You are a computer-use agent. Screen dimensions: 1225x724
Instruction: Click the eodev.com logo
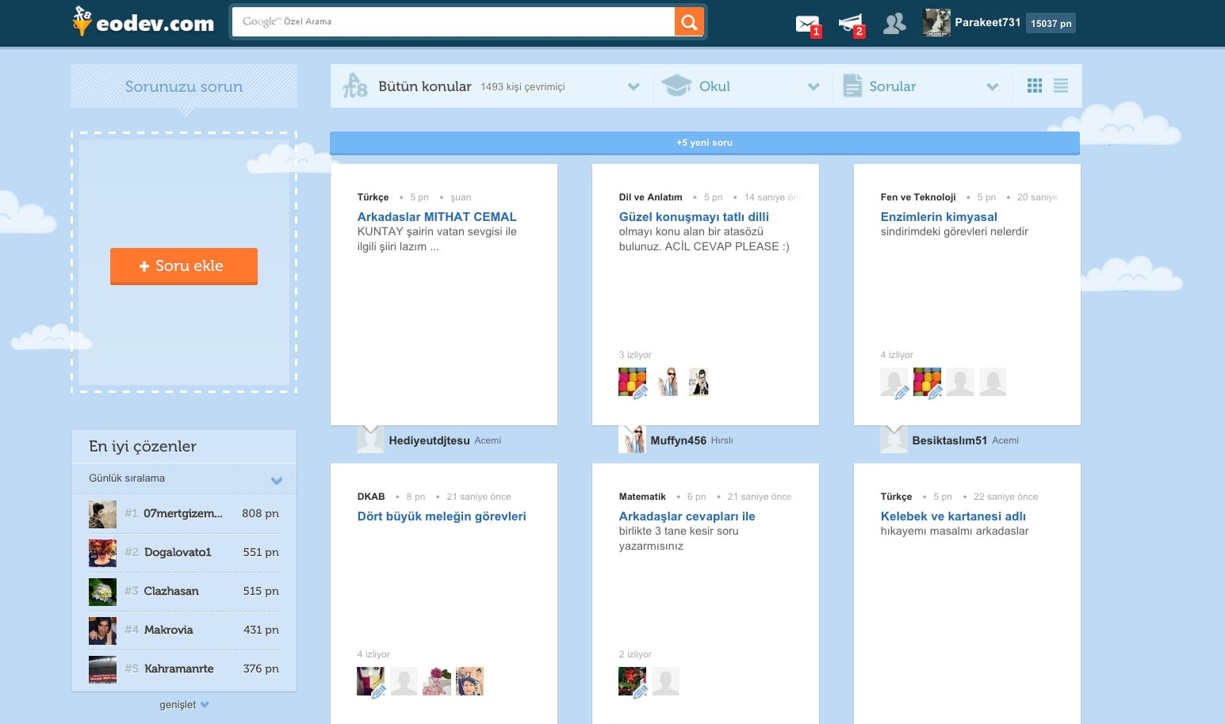coord(144,22)
